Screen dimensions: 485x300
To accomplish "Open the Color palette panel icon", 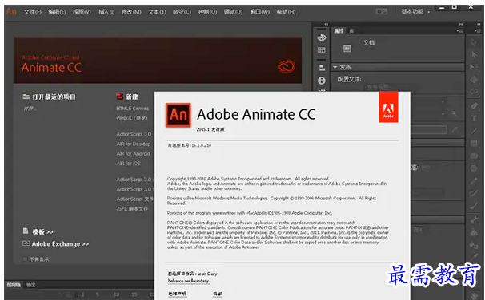I will tap(322, 37).
